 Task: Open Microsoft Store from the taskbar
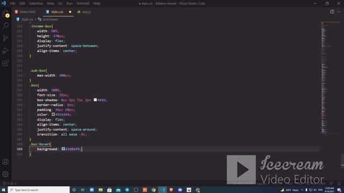pos(110,190)
